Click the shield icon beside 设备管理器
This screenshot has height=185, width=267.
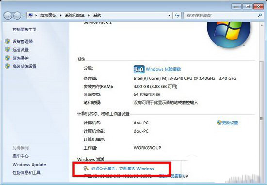[x=7, y=41]
